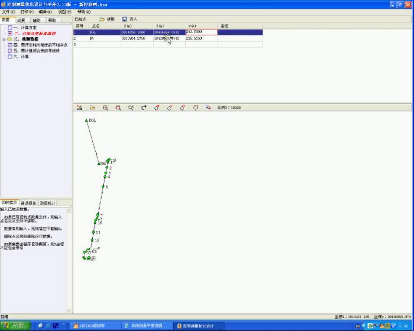Image resolution: width=414 pixels, height=331 pixels.
Task: Switch to the 成果 tab
Action: [21, 20]
